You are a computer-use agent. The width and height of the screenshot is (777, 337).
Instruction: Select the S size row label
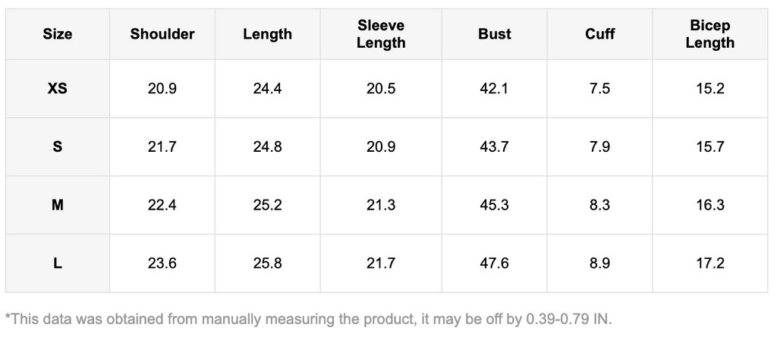(x=58, y=147)
